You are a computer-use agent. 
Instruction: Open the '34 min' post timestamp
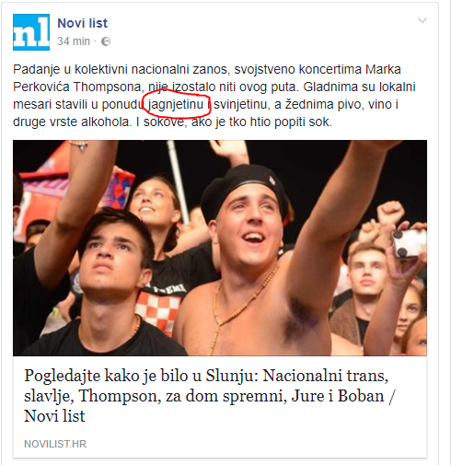pos(74,41)
